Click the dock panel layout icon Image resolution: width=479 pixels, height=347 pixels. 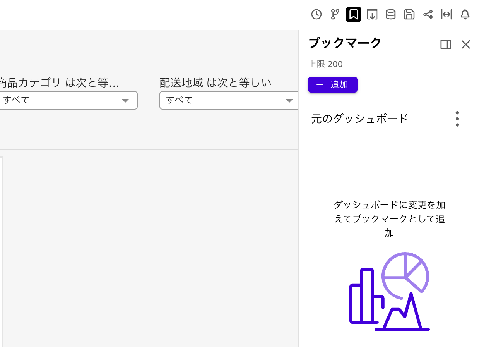pos(445,45)
